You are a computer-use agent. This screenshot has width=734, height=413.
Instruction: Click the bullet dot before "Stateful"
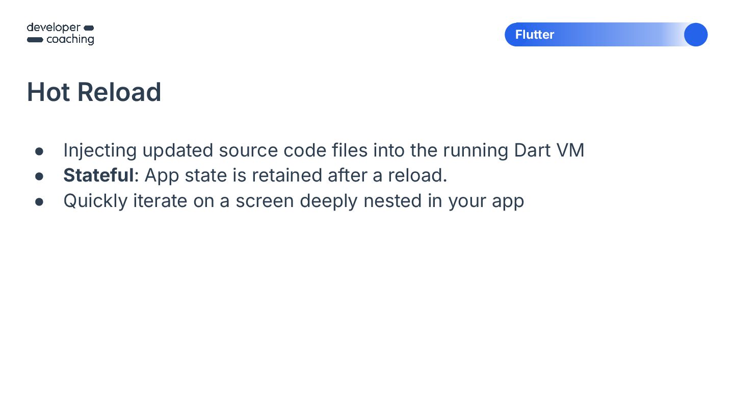click(39, 176)
